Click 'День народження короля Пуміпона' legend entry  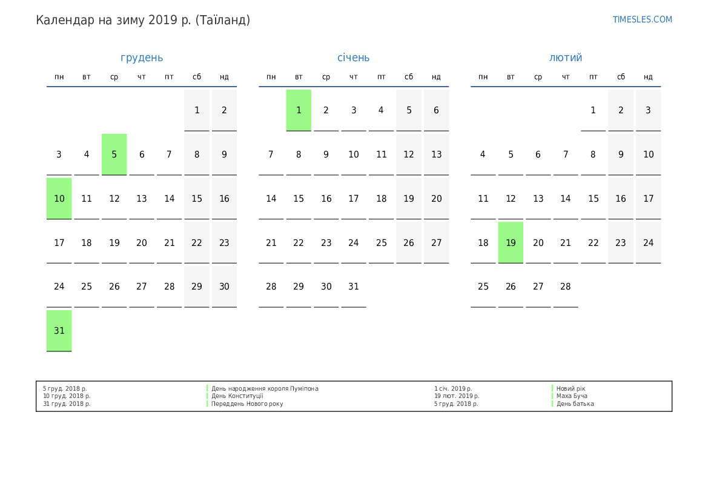tap(265, 388)
